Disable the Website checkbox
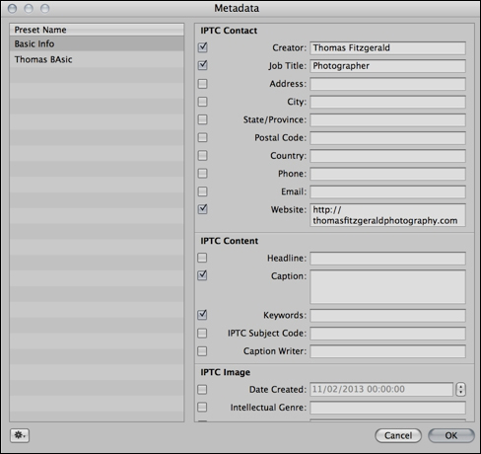Screen dimensions: 481x454 point(203,209)
